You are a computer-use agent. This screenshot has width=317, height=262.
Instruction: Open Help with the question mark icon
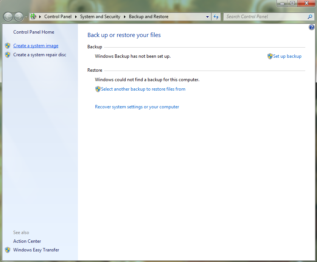pyautogui.click(x=312, y=27)
